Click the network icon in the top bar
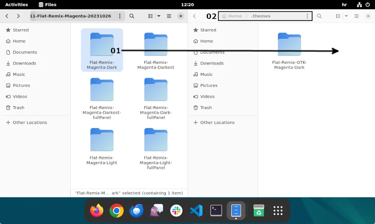The image size is (375, 224). pyautogui.click(x=359, y=4)
